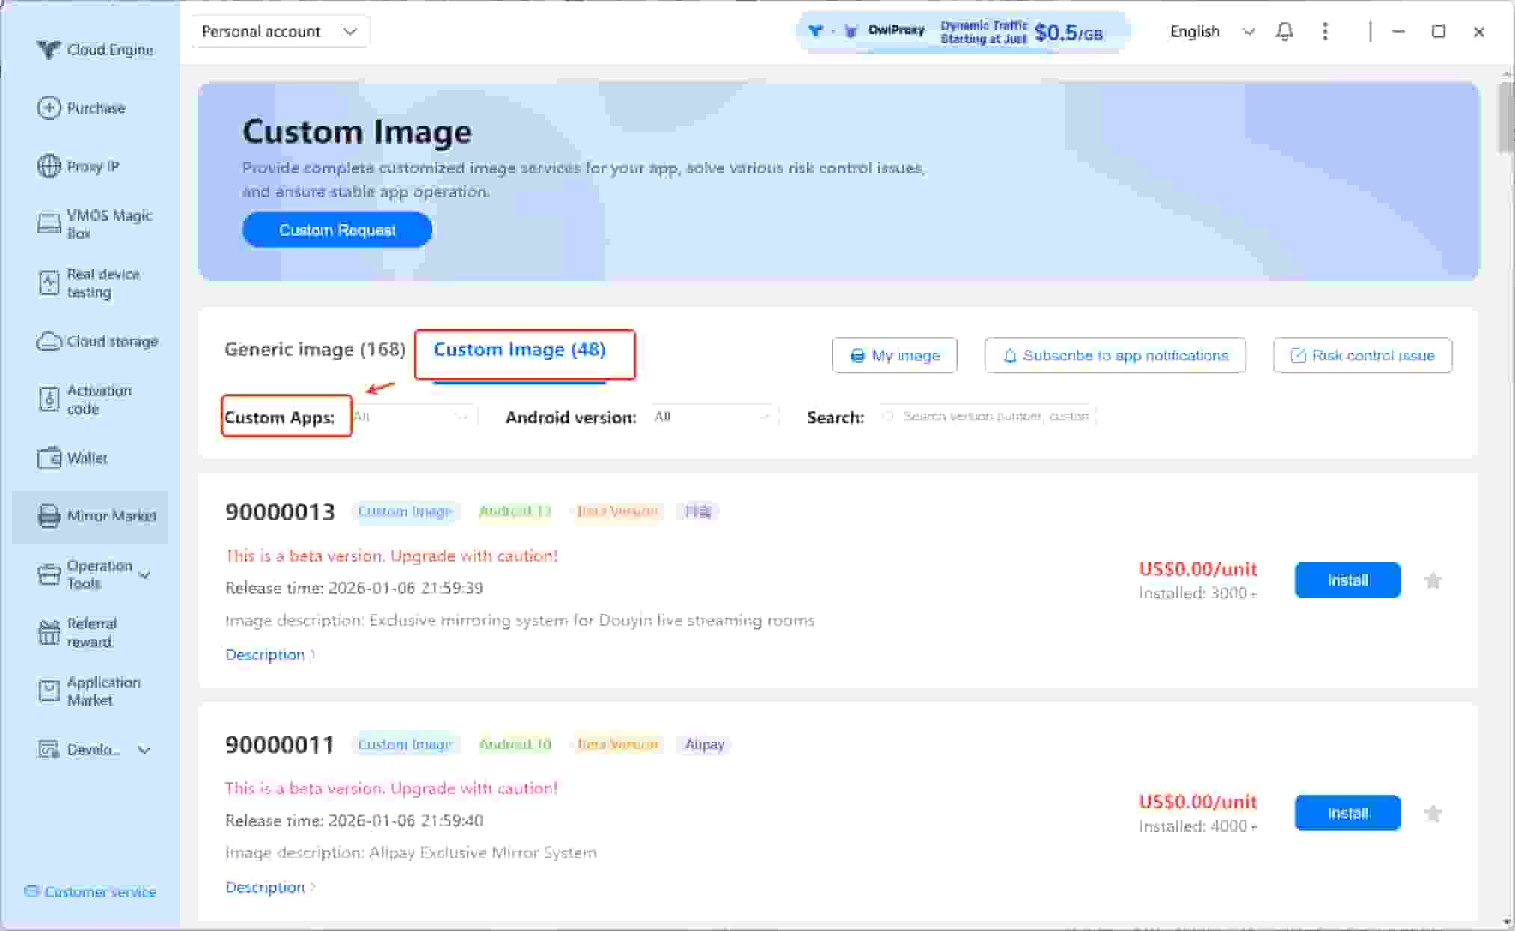The height and width of the screenshot is (931, 1515).
Task: Click the Cloud Engine sidebar icon
Action: [x=49, y=50]
